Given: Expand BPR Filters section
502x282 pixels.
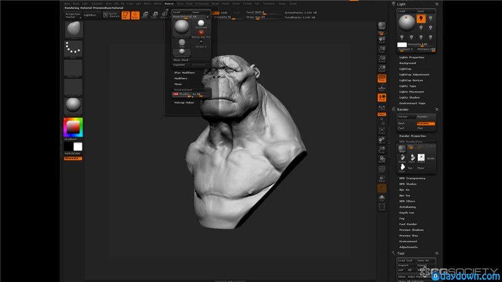Looking at the screenshot, I should tap(407, 201).
